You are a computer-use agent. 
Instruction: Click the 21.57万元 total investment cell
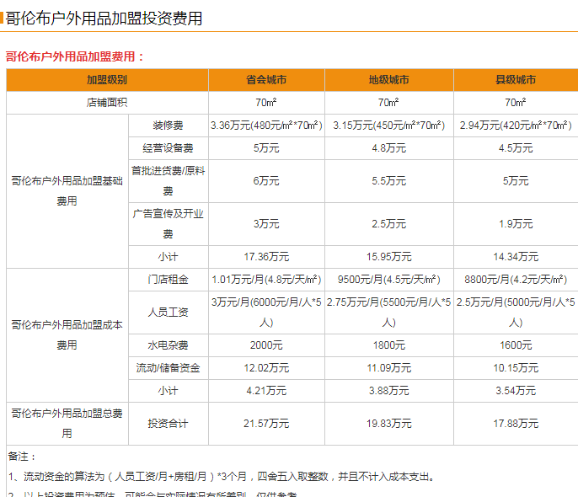pyautogui.click(x=266, y=424)
